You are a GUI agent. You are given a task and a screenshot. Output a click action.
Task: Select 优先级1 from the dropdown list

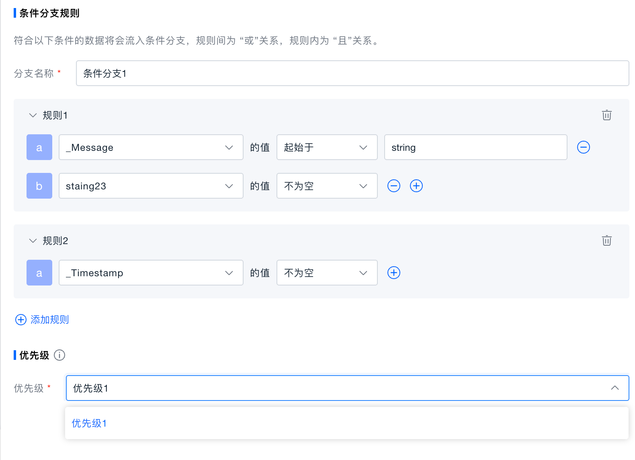(89, 423)
